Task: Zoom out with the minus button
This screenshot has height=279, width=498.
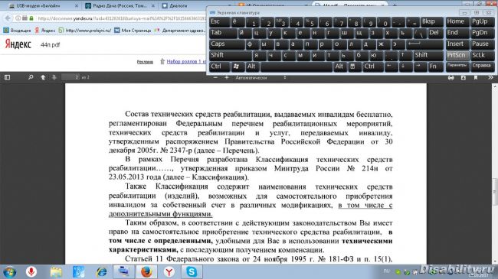Action: (215, 77)
